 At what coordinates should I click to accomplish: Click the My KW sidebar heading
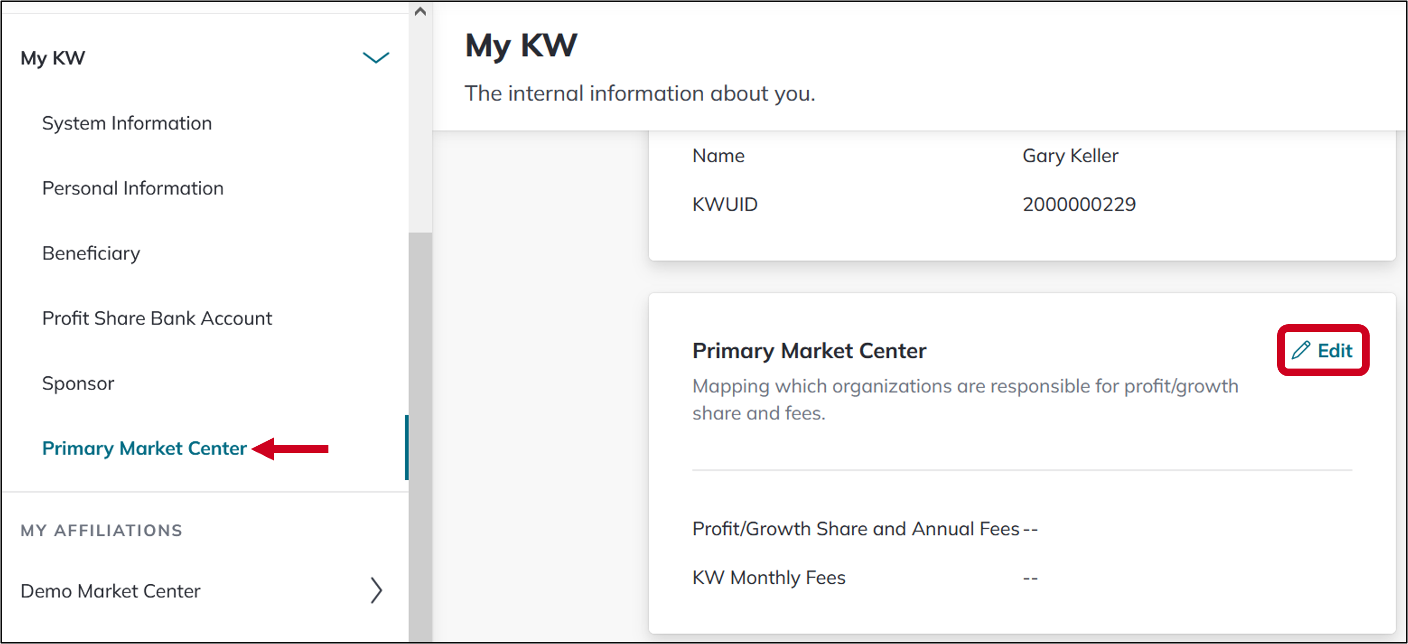point(53,58)
